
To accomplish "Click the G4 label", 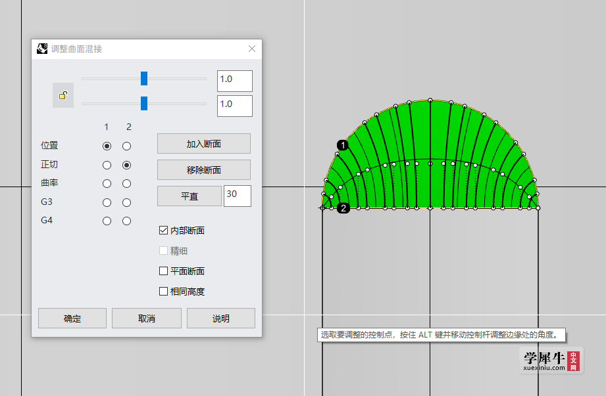I will click(46, 220).
